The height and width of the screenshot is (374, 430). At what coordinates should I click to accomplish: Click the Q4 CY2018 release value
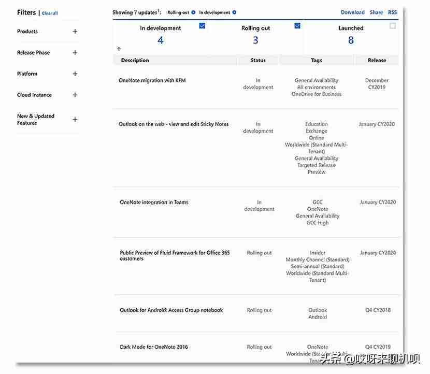[378, 310]
